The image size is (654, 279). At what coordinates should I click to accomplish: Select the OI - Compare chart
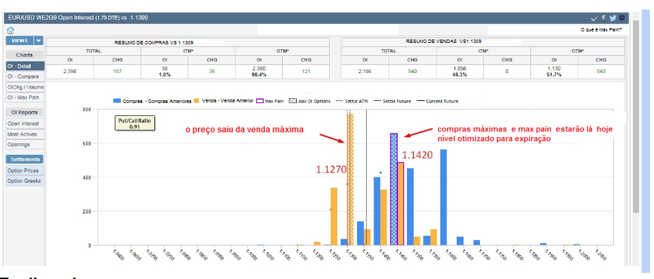pyautogui.click(x=25, y=76)
